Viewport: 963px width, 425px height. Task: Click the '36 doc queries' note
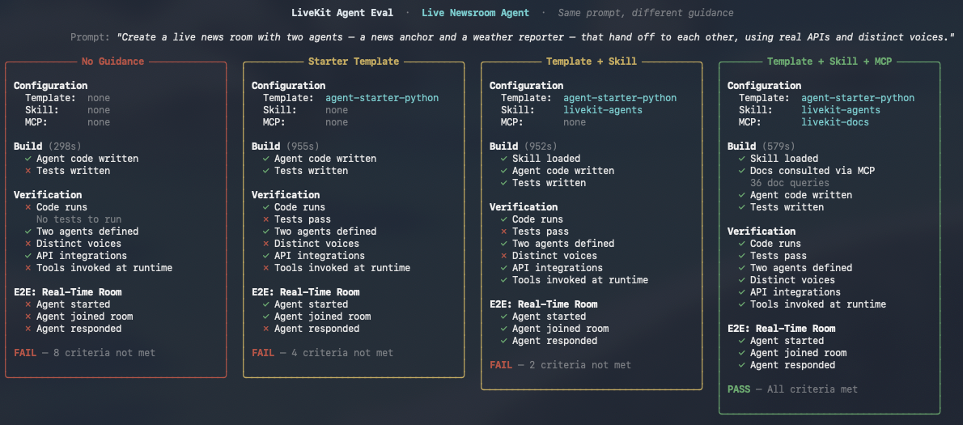[789, 183]
